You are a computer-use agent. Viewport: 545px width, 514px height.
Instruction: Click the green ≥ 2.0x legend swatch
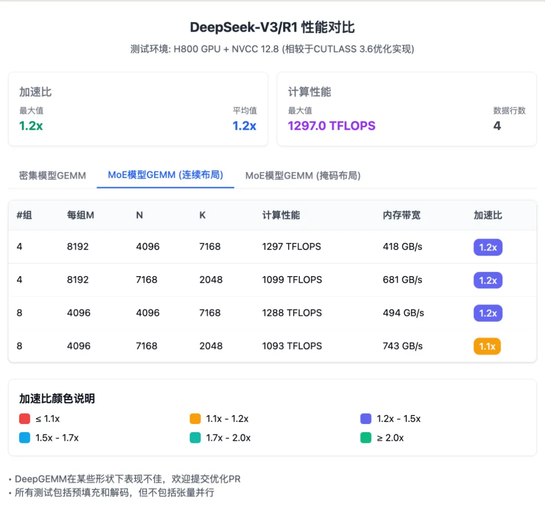(x=366, y=437)
